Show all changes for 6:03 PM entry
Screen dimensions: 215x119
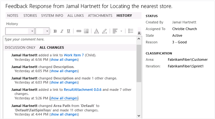pos(64,82)
